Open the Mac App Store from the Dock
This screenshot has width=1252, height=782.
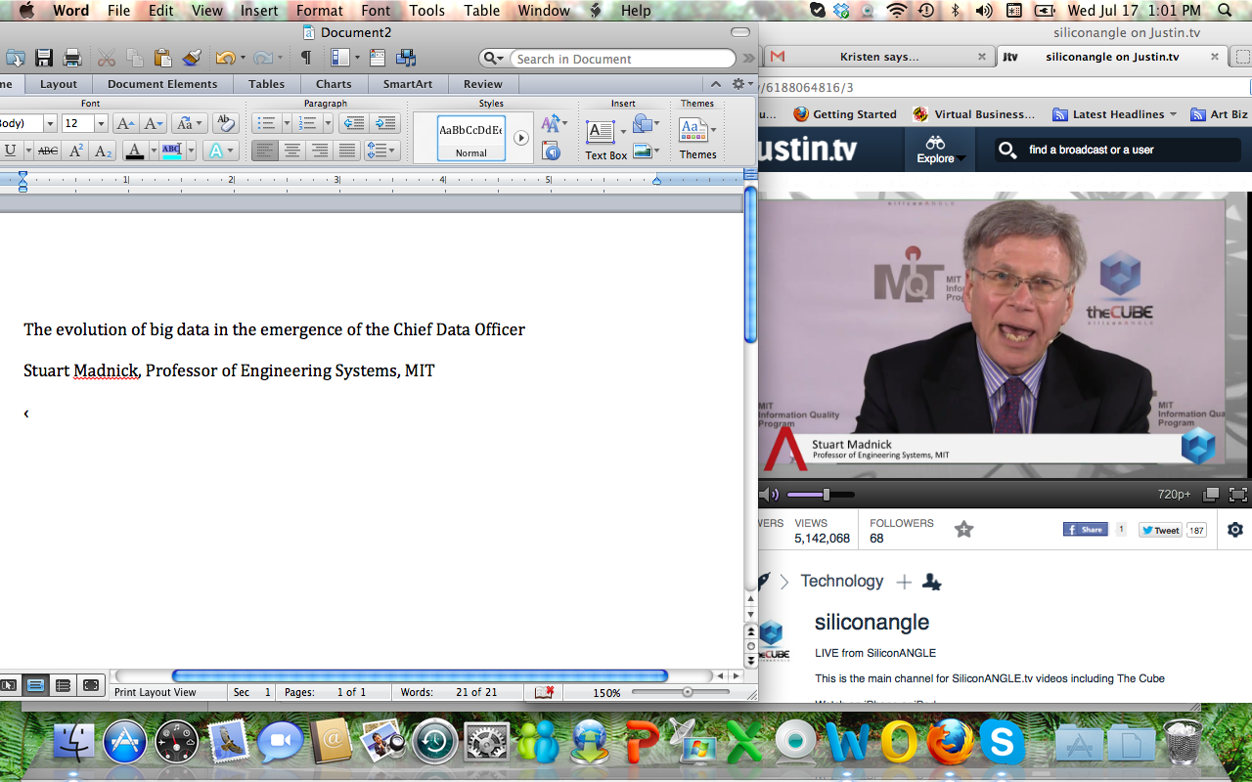125,743
